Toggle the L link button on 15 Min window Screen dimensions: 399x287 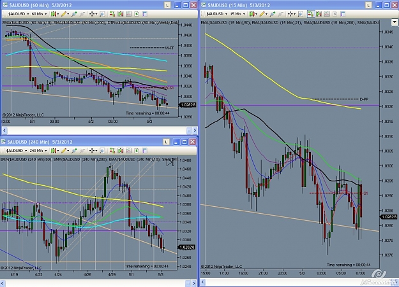tap(368, 5)
